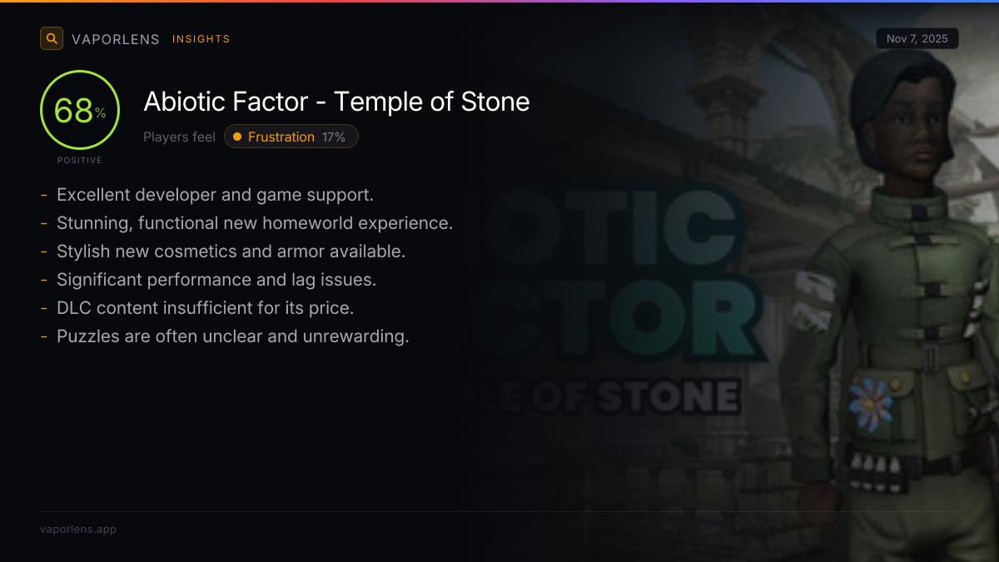Click the 68% positive score circle
The image size is (999, 562).
click(80, 111)
